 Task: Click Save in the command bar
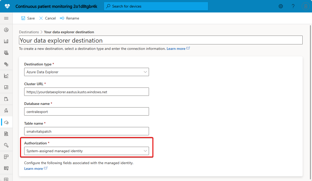(x=28, y=18)
